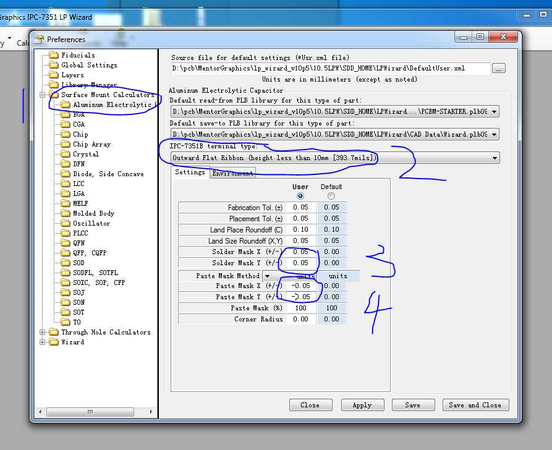Image resolution: width=552 pixels, height=450 pixels.
Task: Click the Diode, Side Concave folder icon
Action: [x=66, y=174]
